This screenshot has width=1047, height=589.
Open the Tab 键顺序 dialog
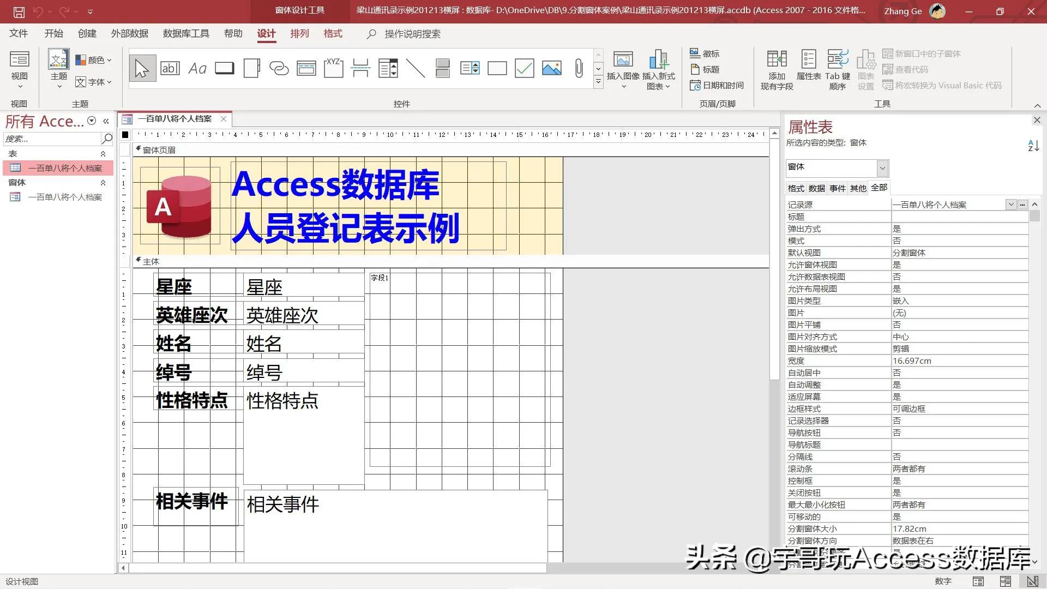coord(838,69)
